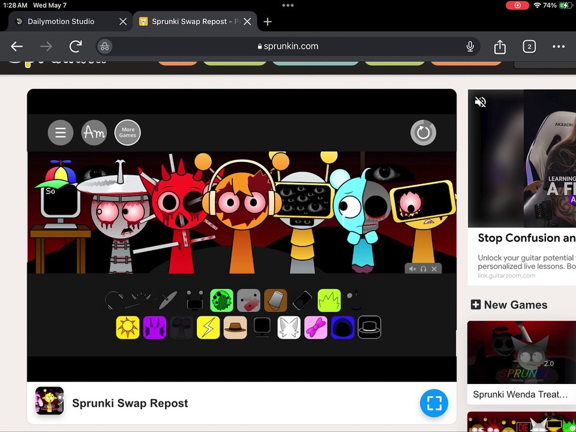Click the browser forward arrow
576x432 pixels.
click(x=46, y=46)
